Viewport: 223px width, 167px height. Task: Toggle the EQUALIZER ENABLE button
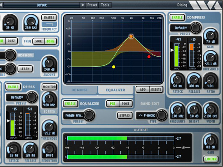[x=71, y=104]
